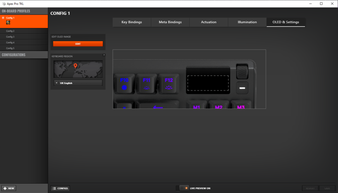This screenshot has height=193, width=338.
Task: Select Config 1 on-board profile
Action: 24,21
